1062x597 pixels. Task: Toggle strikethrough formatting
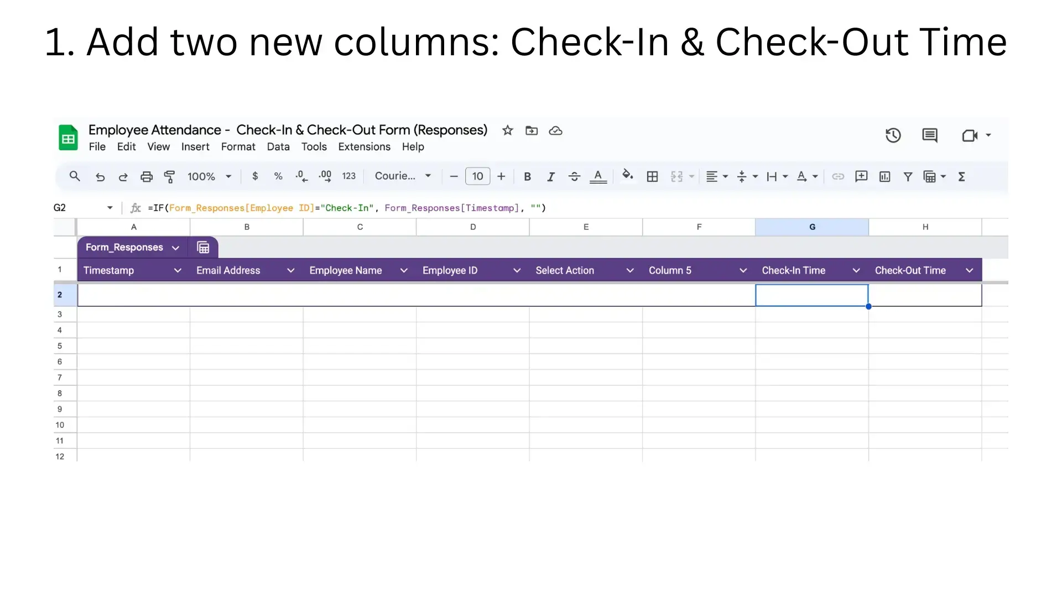tap(575, 176)
